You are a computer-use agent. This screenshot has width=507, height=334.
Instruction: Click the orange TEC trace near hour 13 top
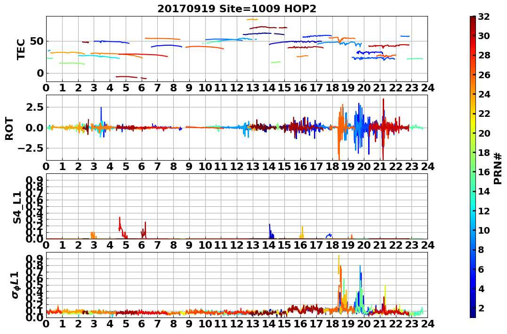(x=252, y=19)
